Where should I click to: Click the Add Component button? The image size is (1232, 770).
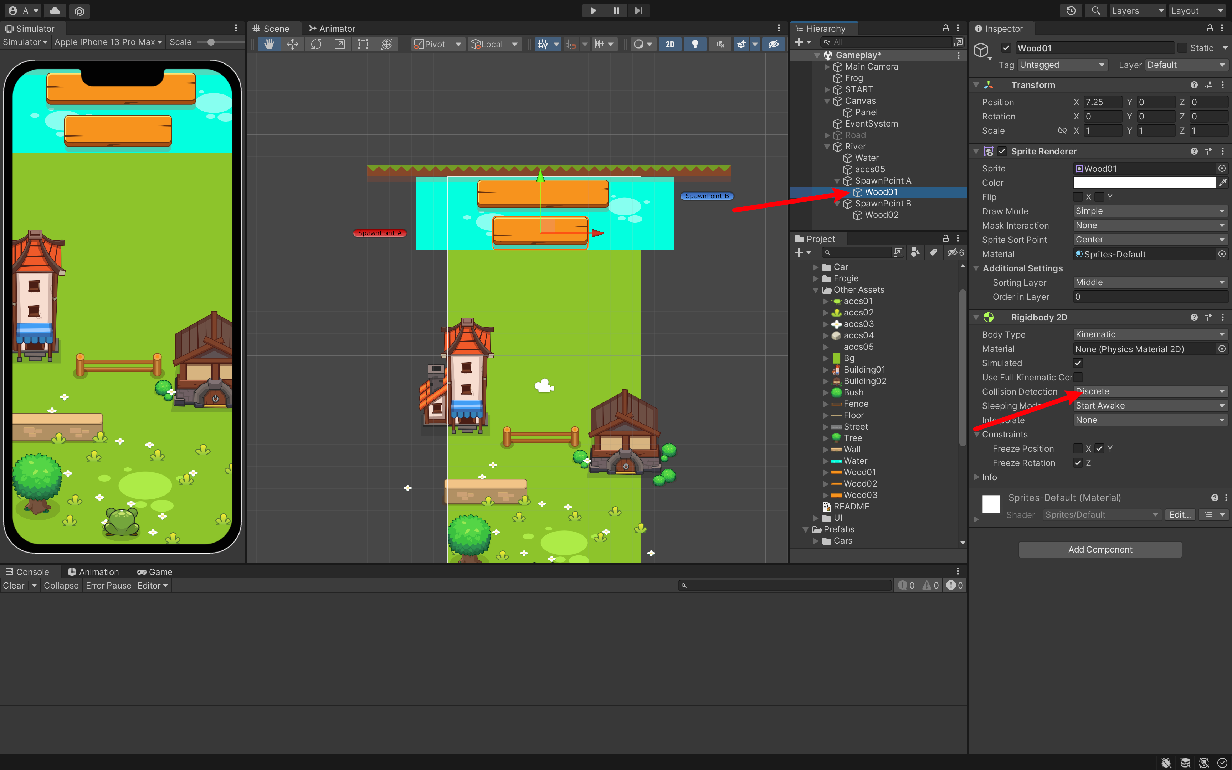(1100, 549)
